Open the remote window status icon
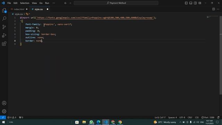This screenshot has width=222, height=125. (x=3, y=117)
